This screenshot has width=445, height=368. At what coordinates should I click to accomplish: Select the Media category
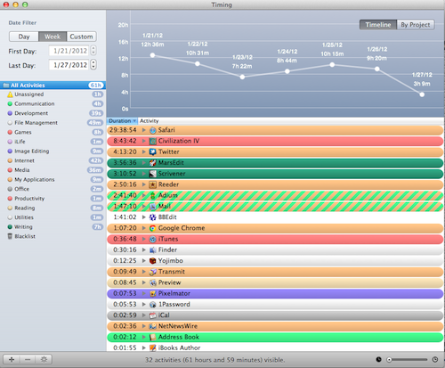click(53, 170)
